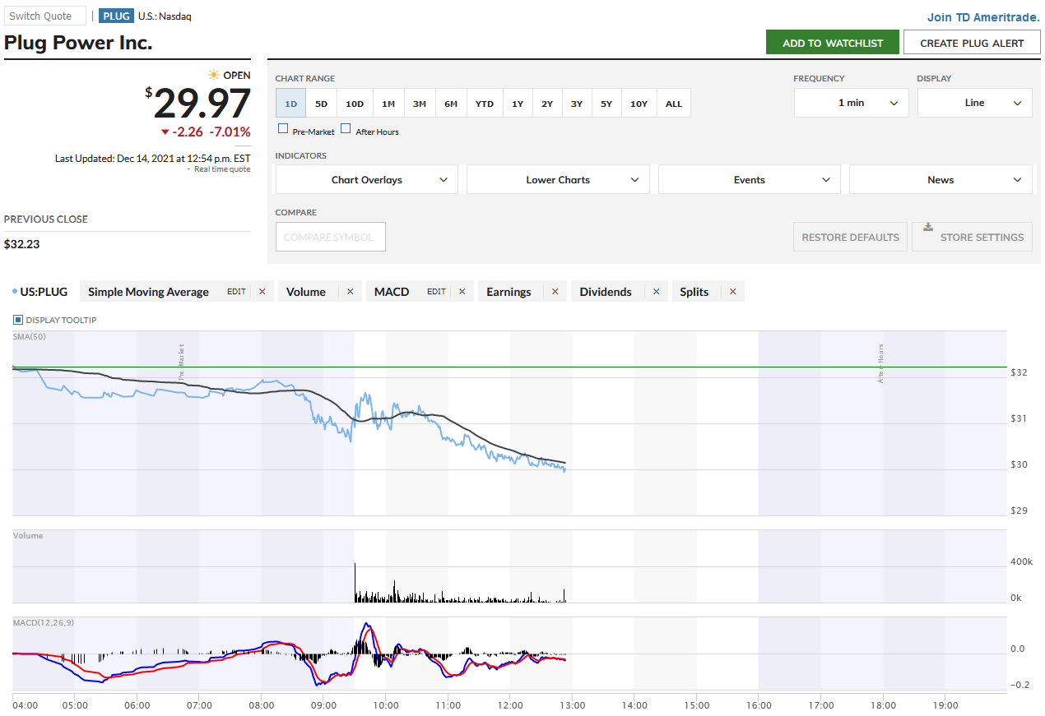This screenshot has height=716, width=1045.
Task: Edit the Simple Moving Average settings
Action: [x=236, y=292]
